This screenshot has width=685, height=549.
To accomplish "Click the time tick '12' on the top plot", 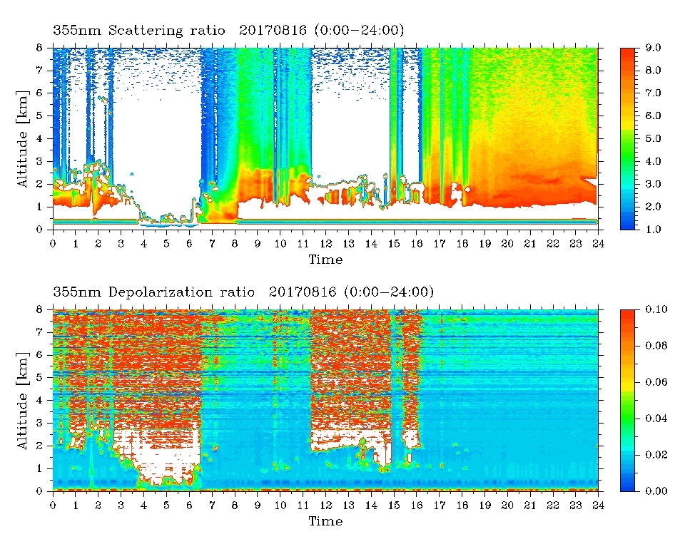I will (325, 244).
